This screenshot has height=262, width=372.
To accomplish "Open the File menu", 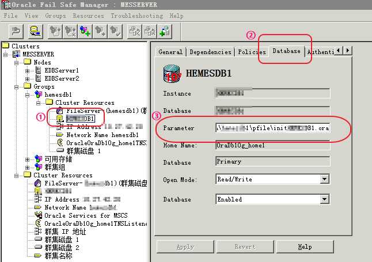I will point(11,16).
